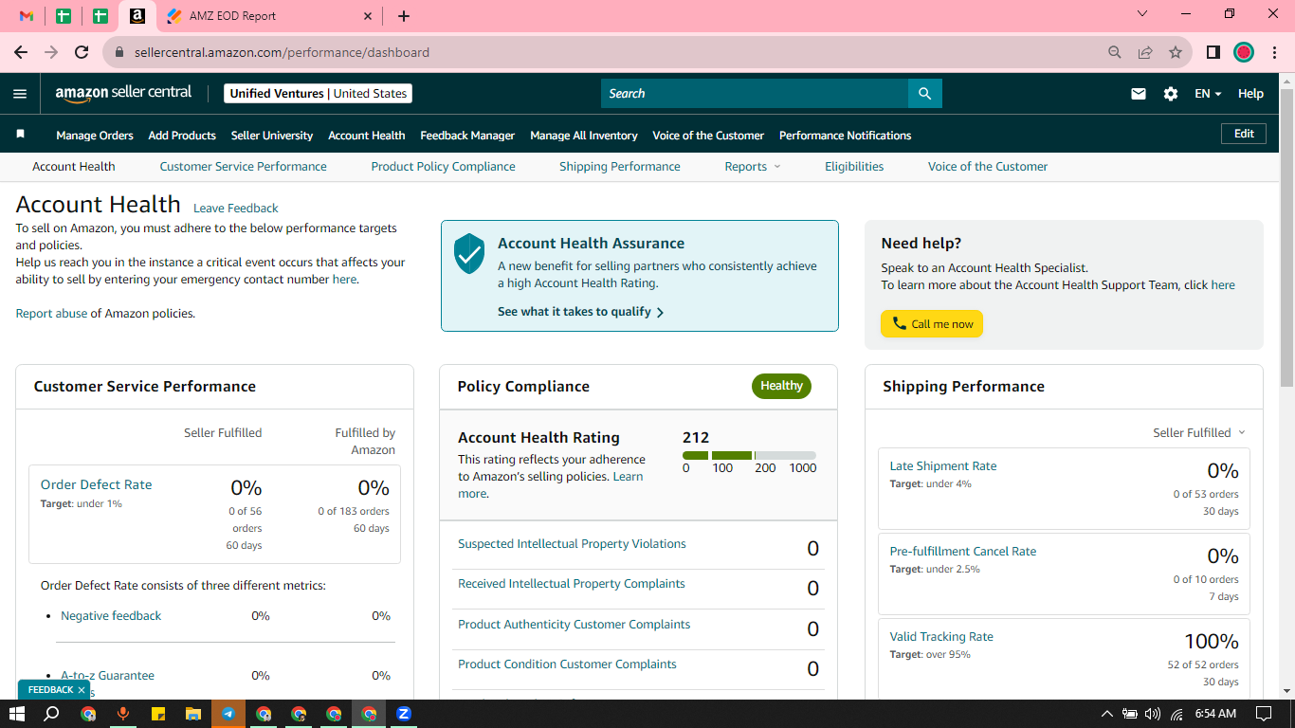
Task: Click the browser address bar URL
Action: click(x=282, y=52)
